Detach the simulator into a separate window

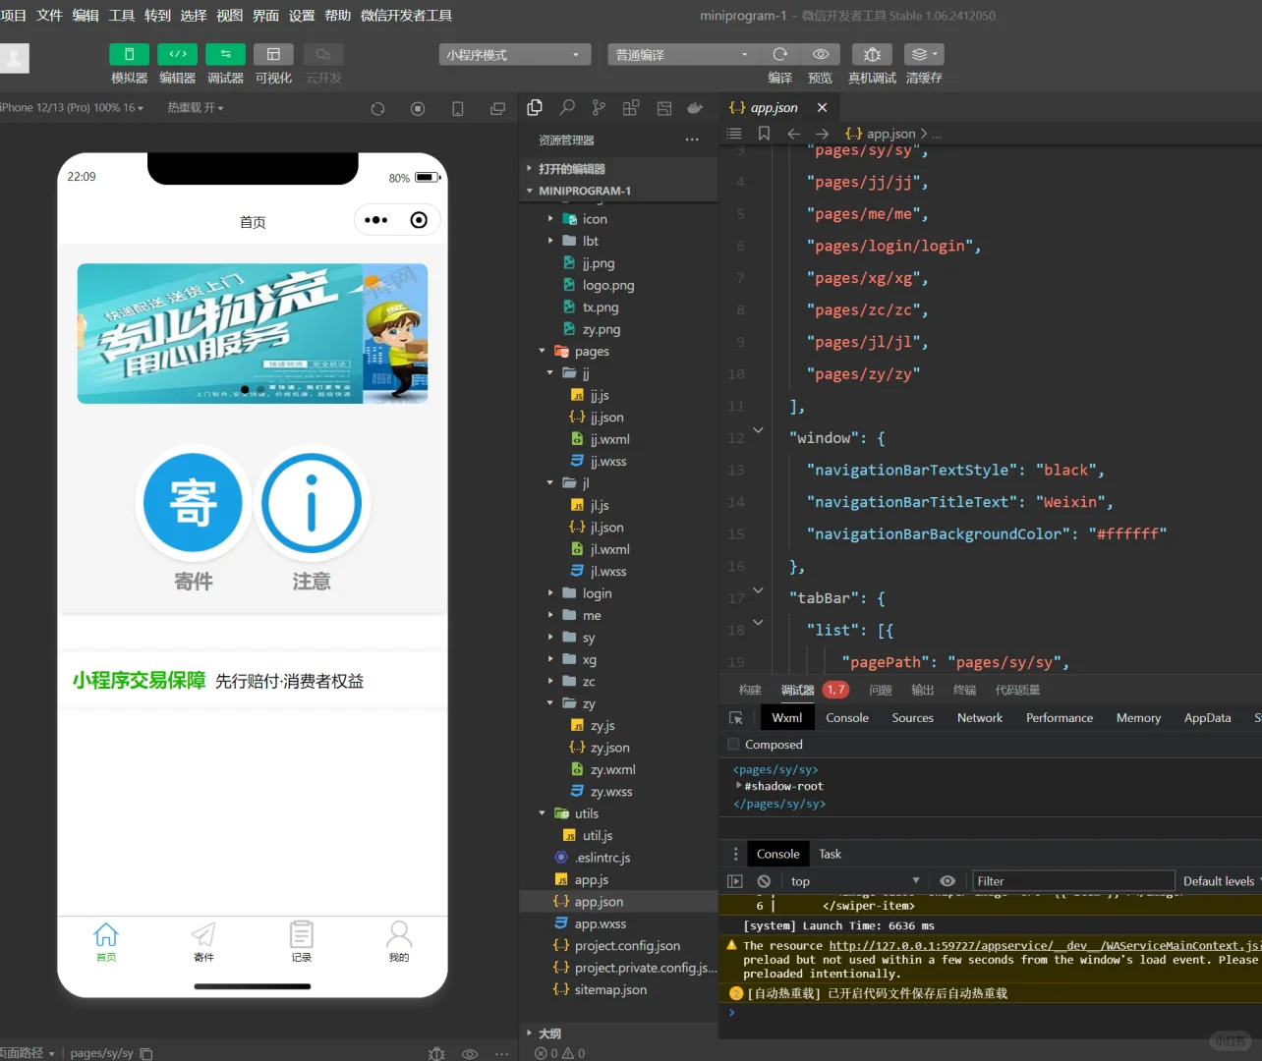(498, 108)
